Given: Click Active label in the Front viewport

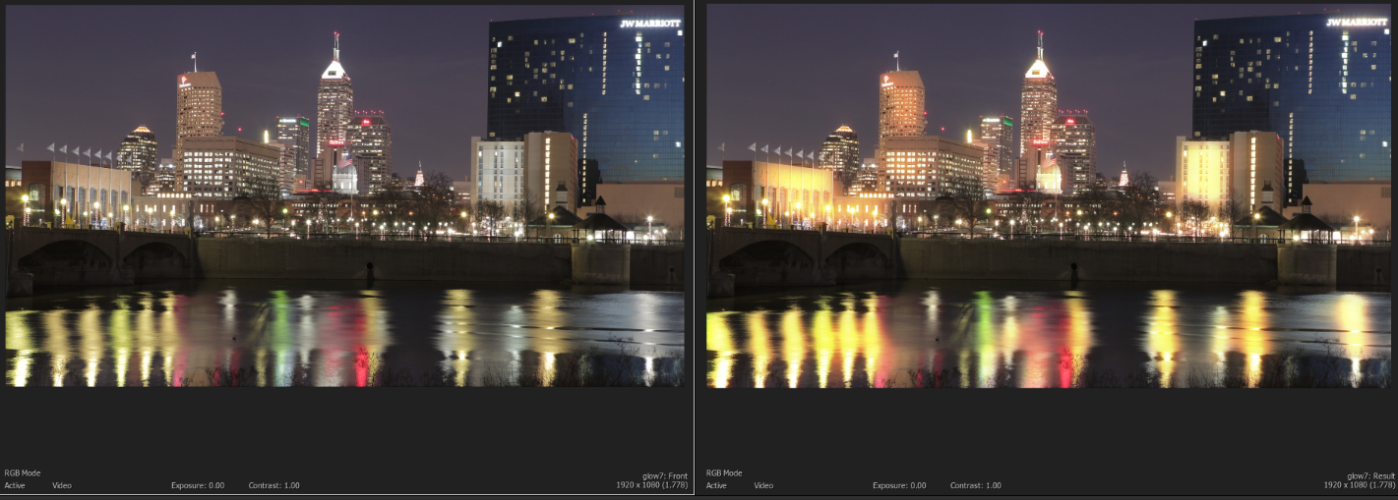Looking at the screenshot, I should pyautogui.click(x=15, y=485).
